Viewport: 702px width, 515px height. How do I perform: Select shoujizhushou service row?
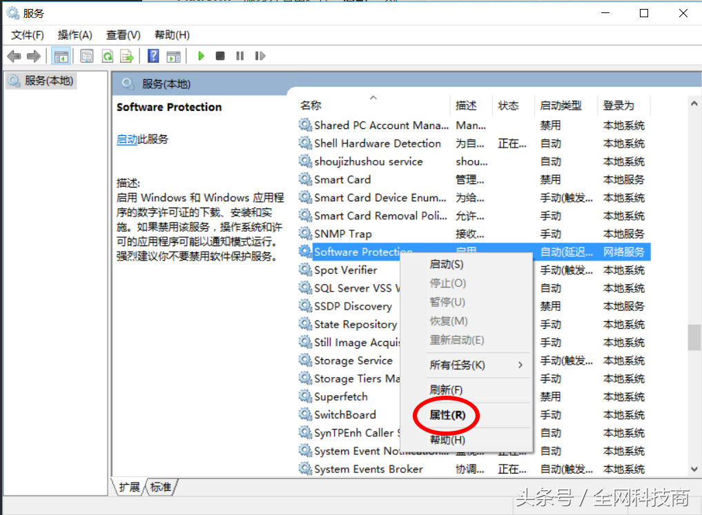[x=474, y=162]
